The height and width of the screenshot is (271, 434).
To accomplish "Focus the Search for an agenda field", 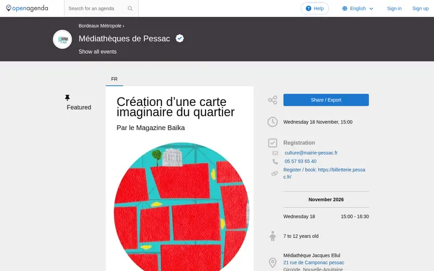I will pyautogui.click(x=101, y=8).
